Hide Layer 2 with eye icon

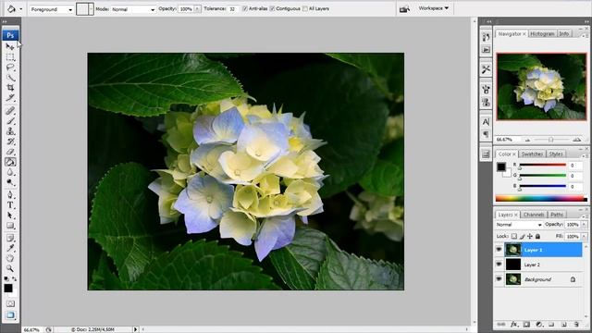[x=499, y=265]
